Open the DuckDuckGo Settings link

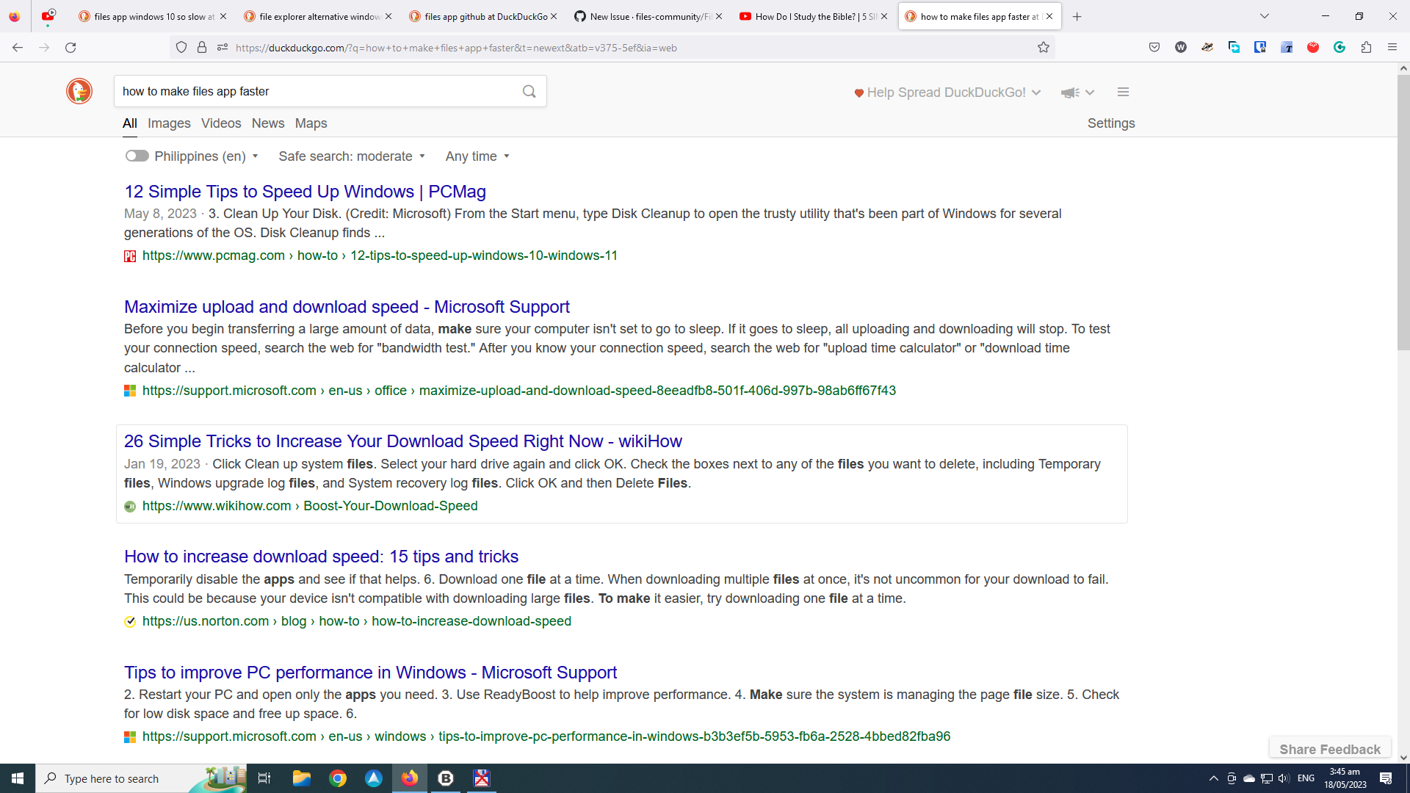(1111, 123)
